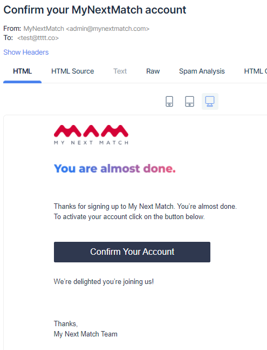Click 'Thanks for signing up' paragraph
Screen dimensions: 267x350
145,206
